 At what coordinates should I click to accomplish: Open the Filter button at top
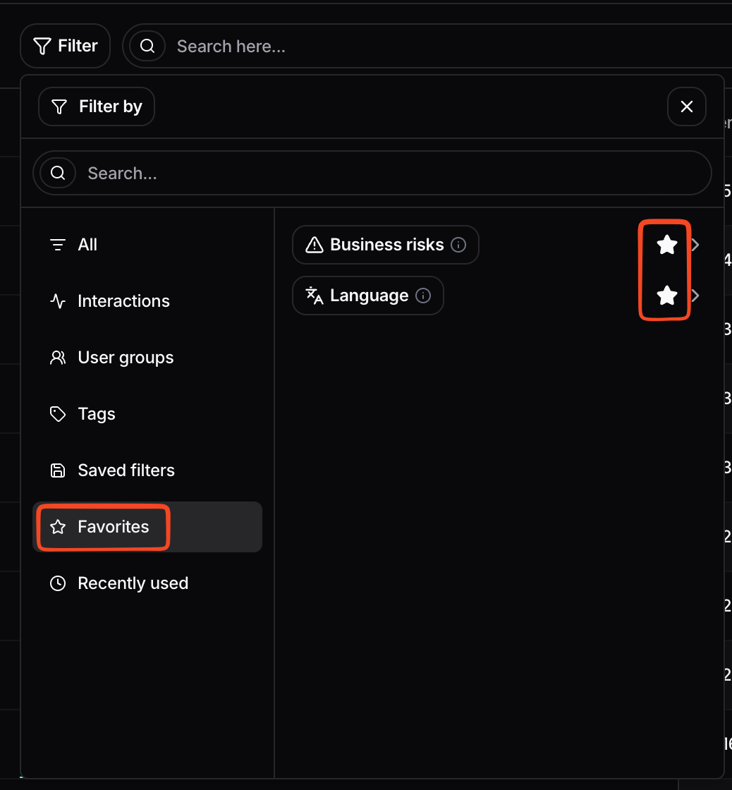[65, 46]
